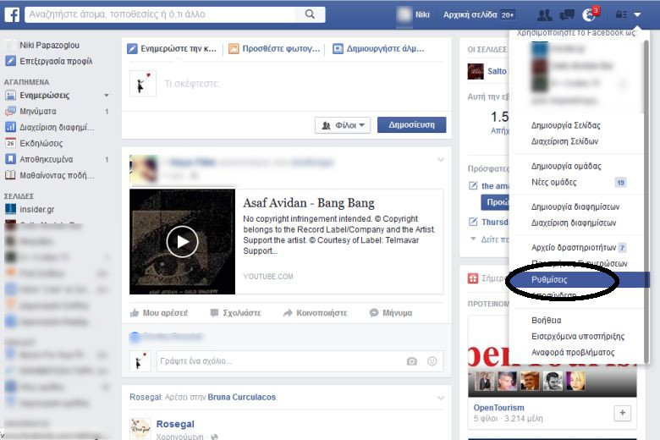Open notifications globe icon with badge
This screenshot has height=440, width=660.
pos(590,14)
